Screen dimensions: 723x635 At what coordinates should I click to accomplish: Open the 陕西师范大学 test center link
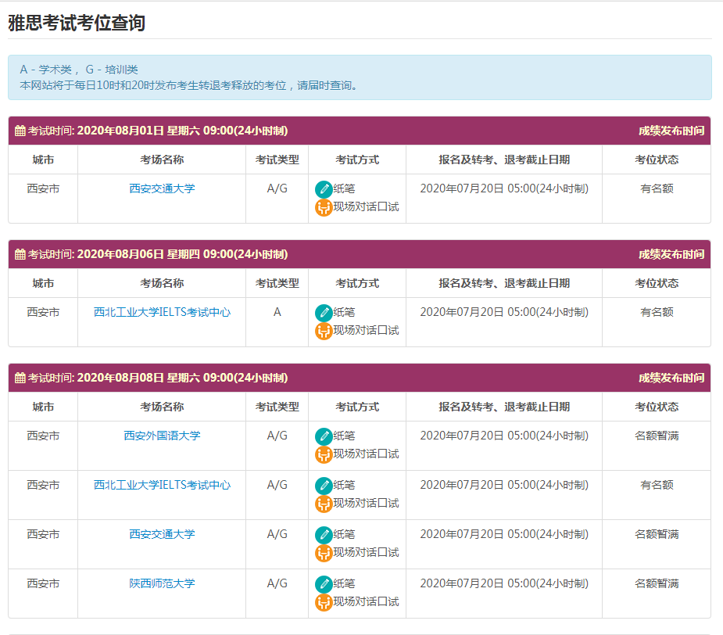pyautogui.click(x=162, y=583)
